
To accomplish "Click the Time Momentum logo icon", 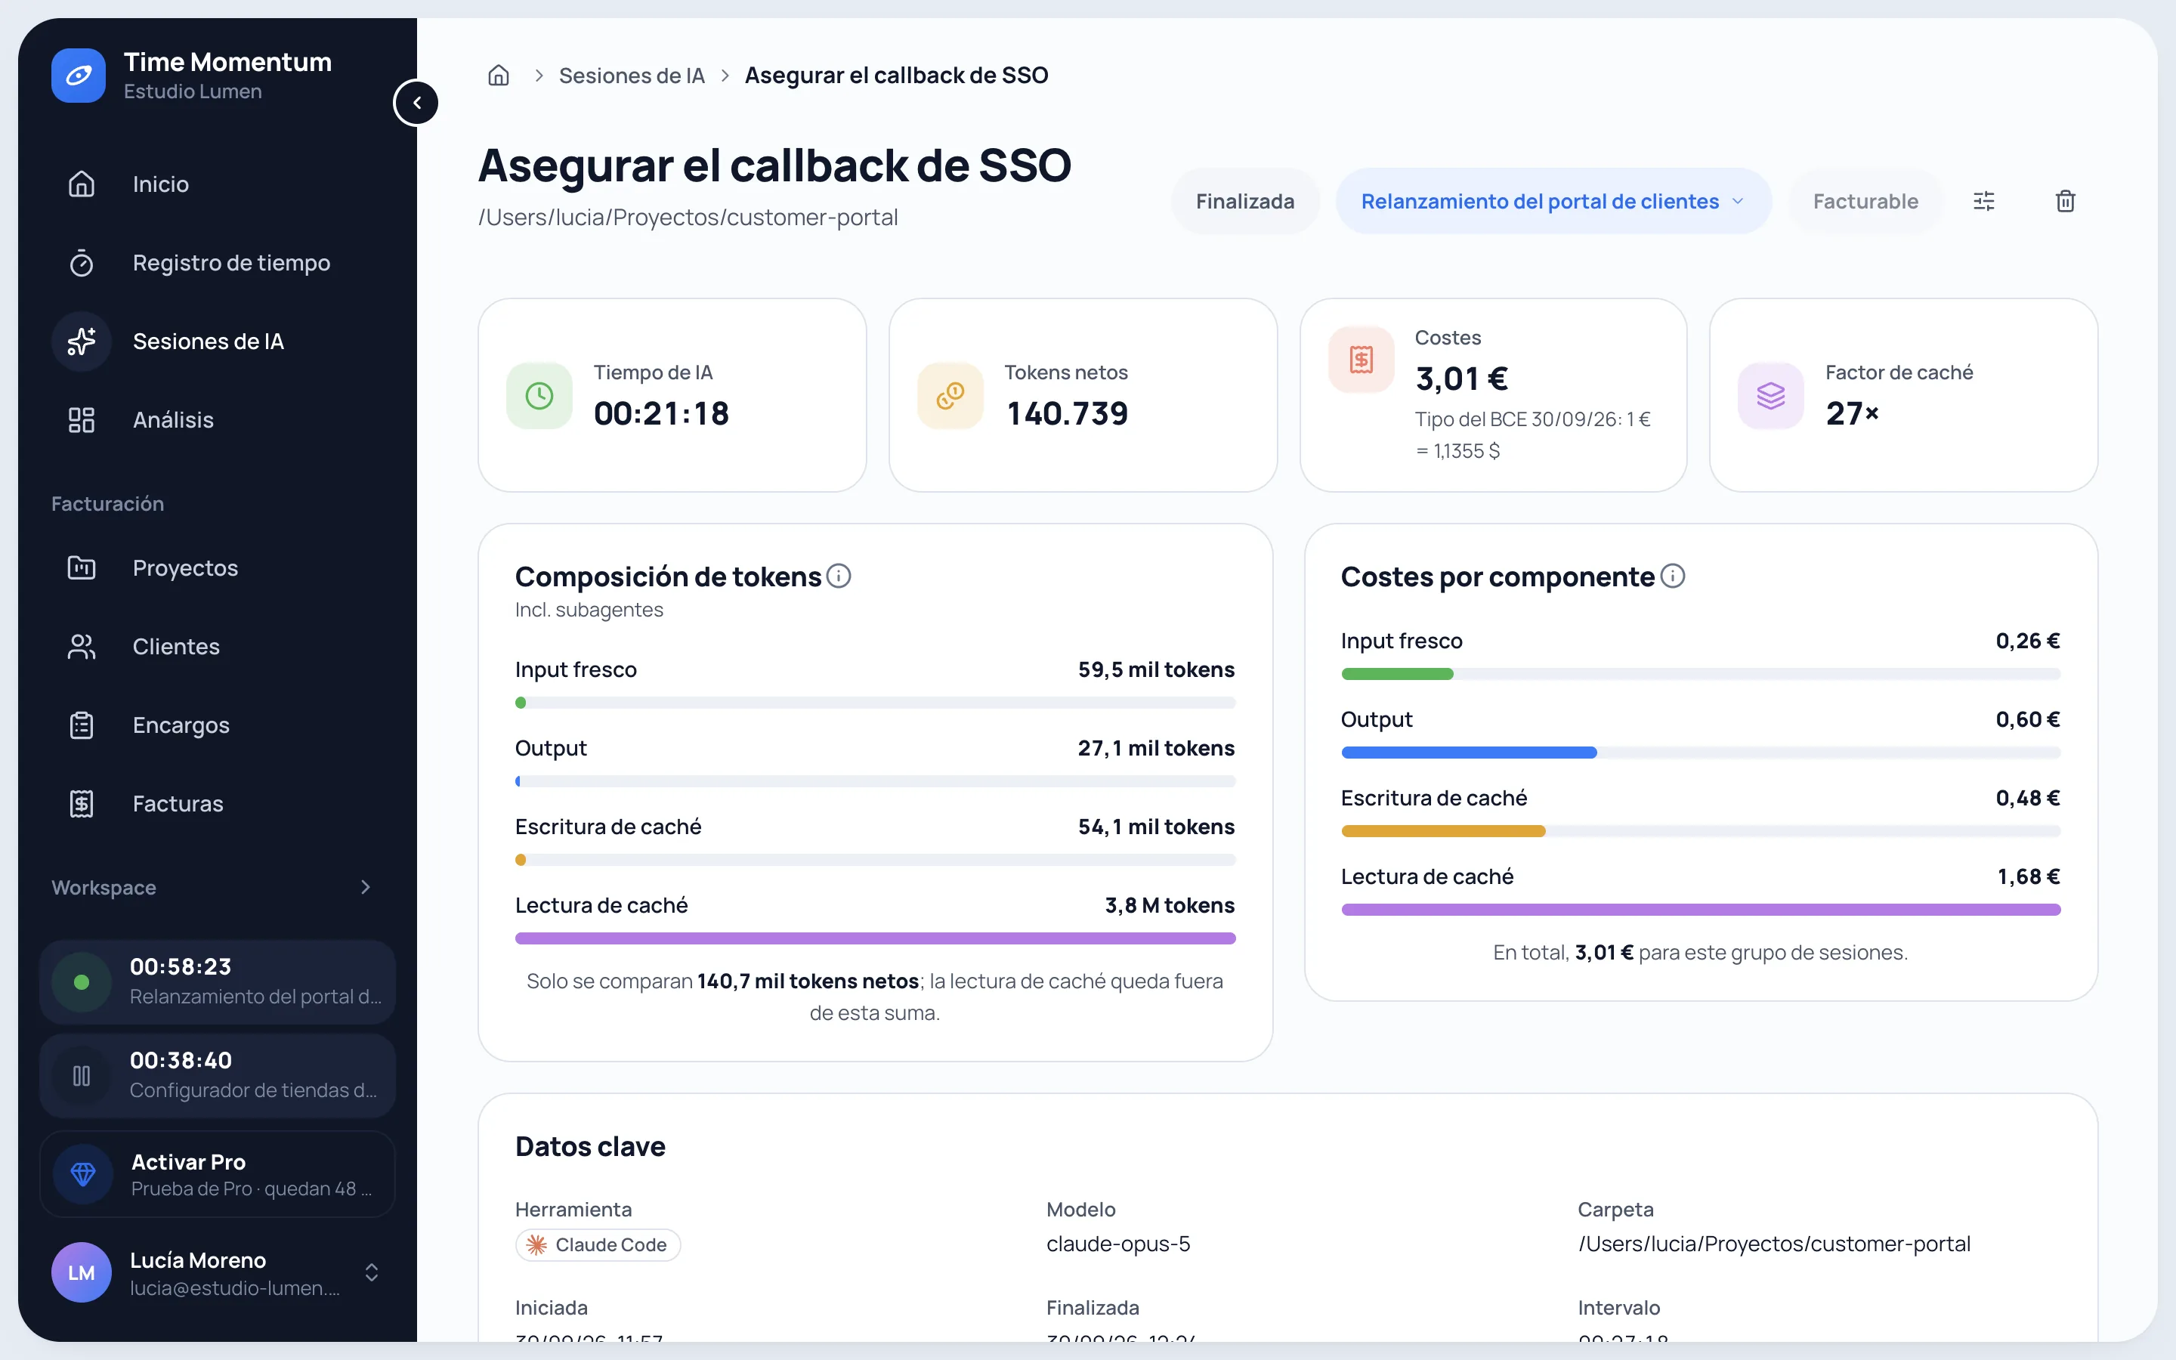I will [79, 76].
